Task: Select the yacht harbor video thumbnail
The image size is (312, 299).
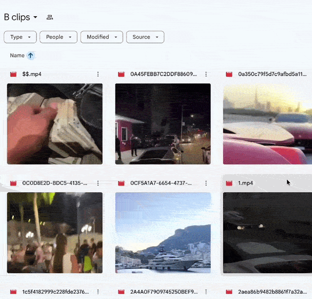Action: click(x=163, y=233)
